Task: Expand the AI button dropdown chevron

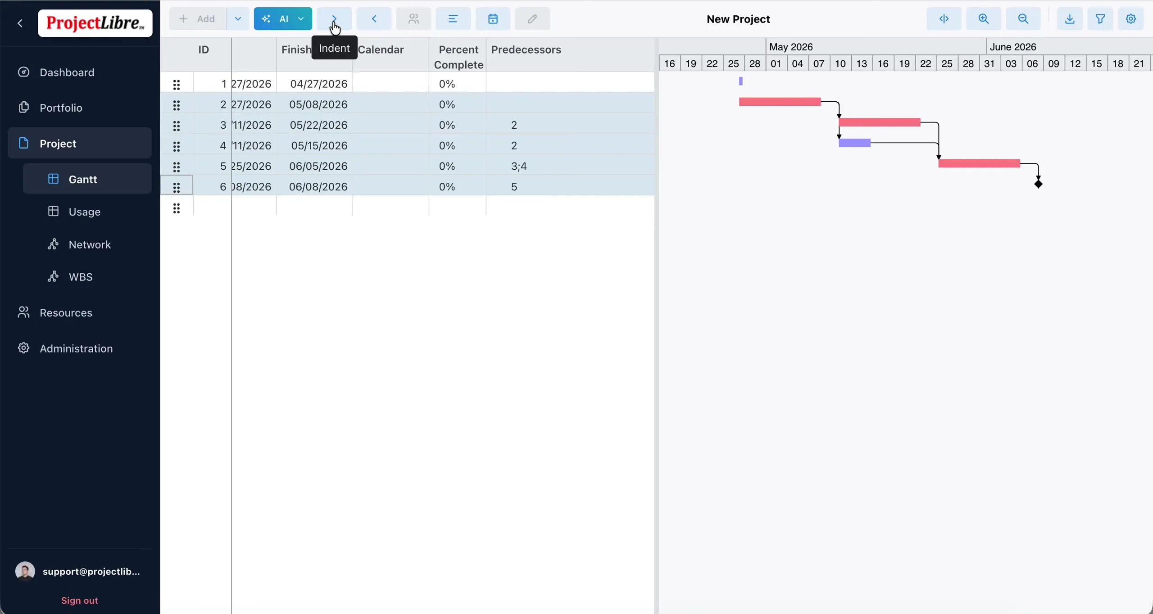Action: 301,19
